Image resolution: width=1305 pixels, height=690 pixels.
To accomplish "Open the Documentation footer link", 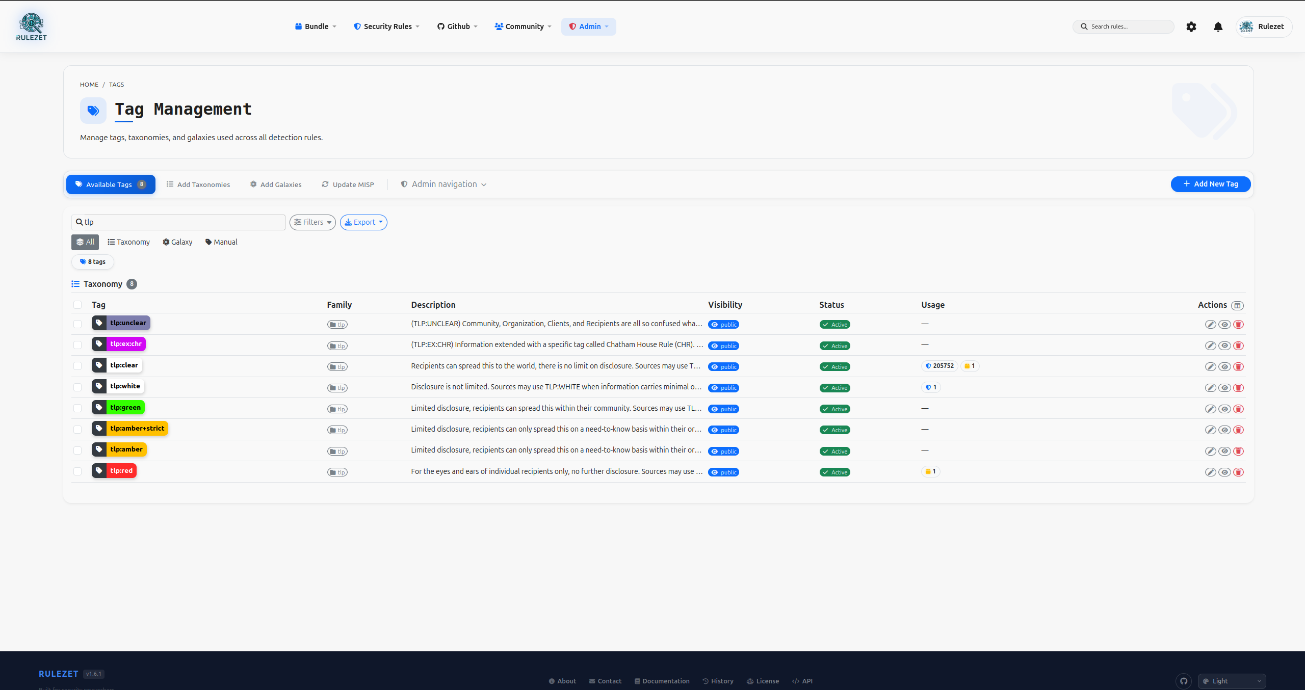I will click(662, 681).
